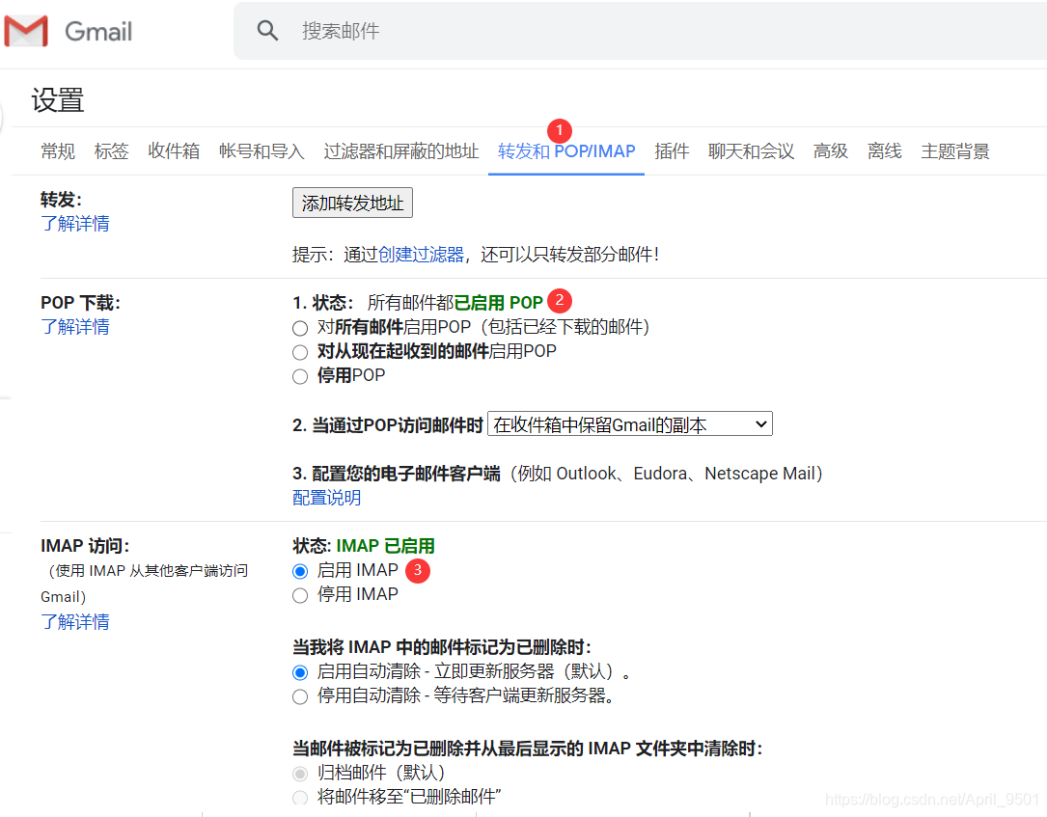
Task: Open the 常规 settings tab
Action: click(x=58, y=151)
